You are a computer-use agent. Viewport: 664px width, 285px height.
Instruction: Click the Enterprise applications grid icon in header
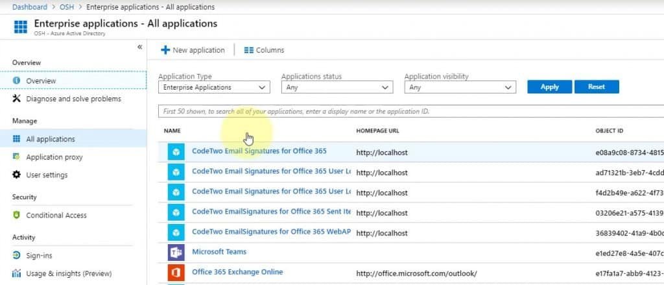click(20, 27)
